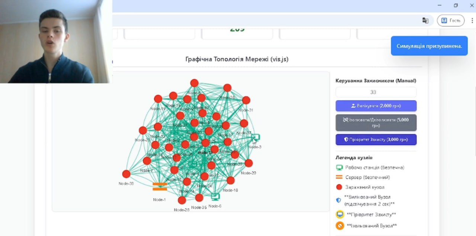Viewport: 476px width, 236px height.
Task: Click the orange server icon Node-1
Action: point(160,187)
